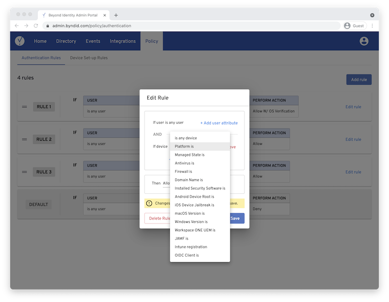The image size is (389, 302).
Task: Click Edit rule for Rule 1
Action: 354,107
